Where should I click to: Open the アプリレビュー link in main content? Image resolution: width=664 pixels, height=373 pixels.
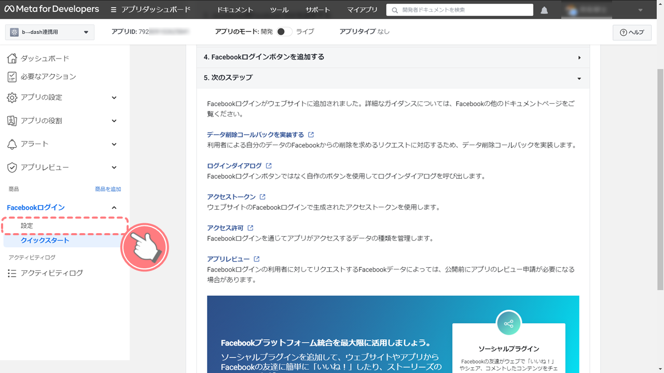(228, 259)
